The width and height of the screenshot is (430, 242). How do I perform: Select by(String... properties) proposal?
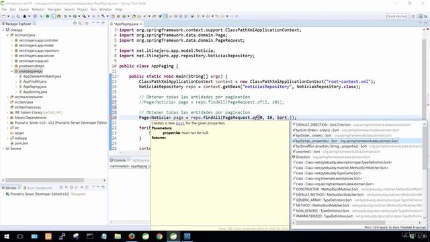tap(347, 140)
